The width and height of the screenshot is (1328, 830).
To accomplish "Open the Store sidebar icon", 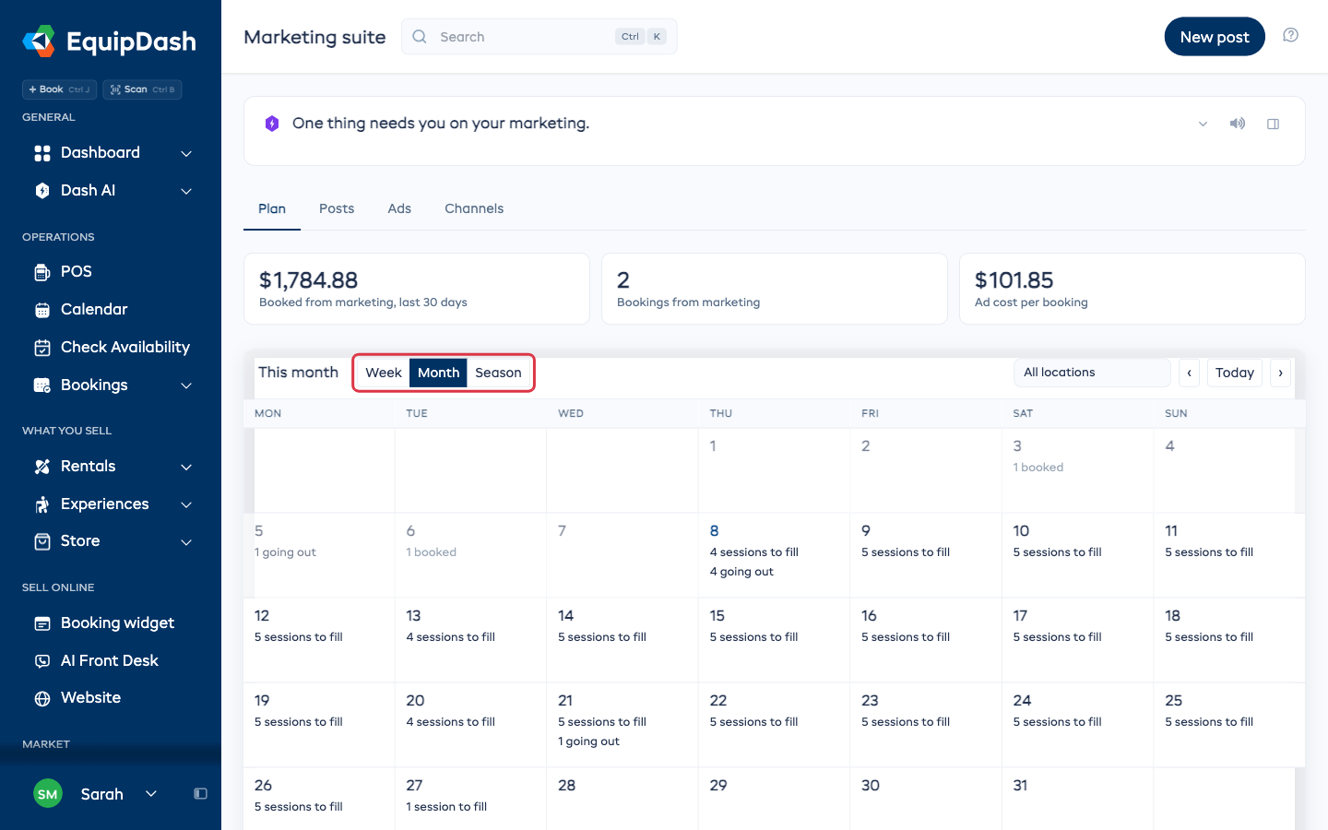I will point(42,541).
